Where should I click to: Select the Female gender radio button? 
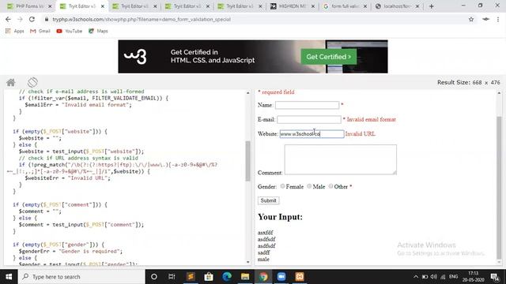tap(282, 186)
